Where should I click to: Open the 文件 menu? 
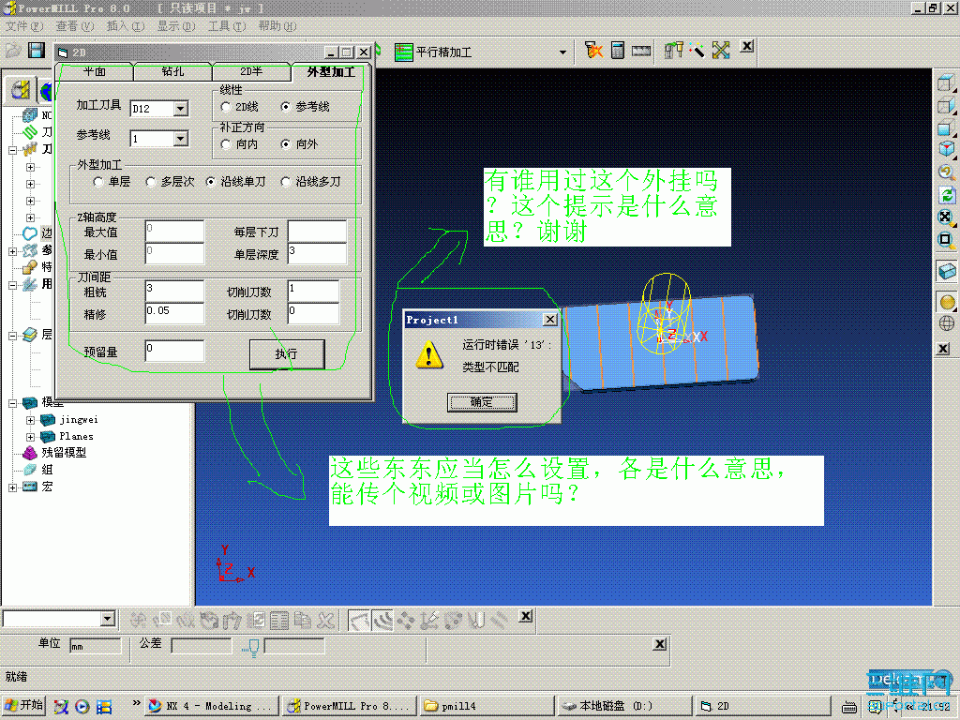[23, 26]
